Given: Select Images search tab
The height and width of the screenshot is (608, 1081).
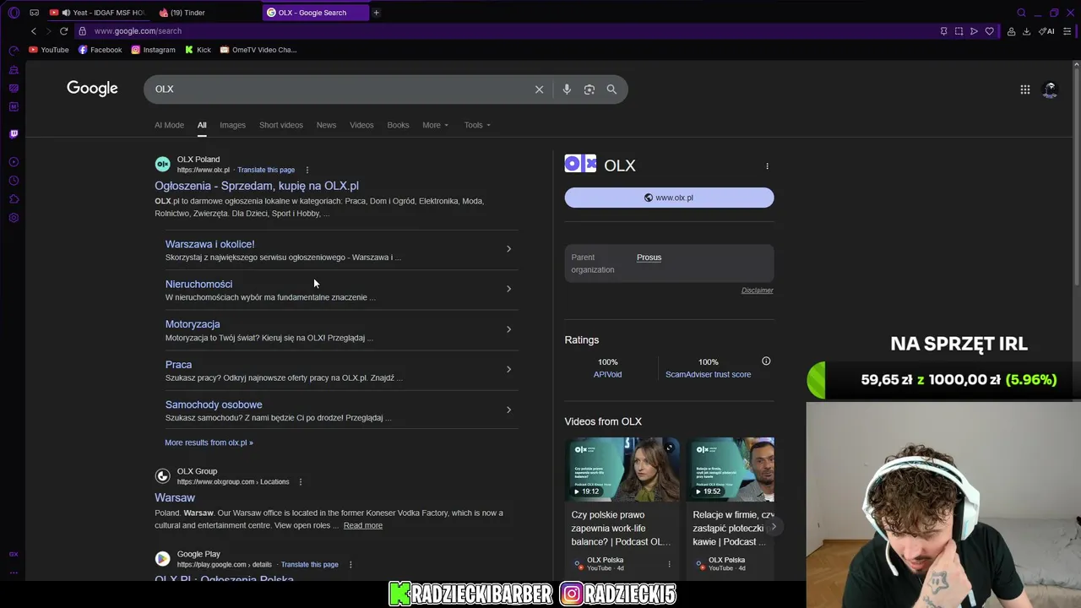Looking at the screenshot, I should [x=232, y=125].
